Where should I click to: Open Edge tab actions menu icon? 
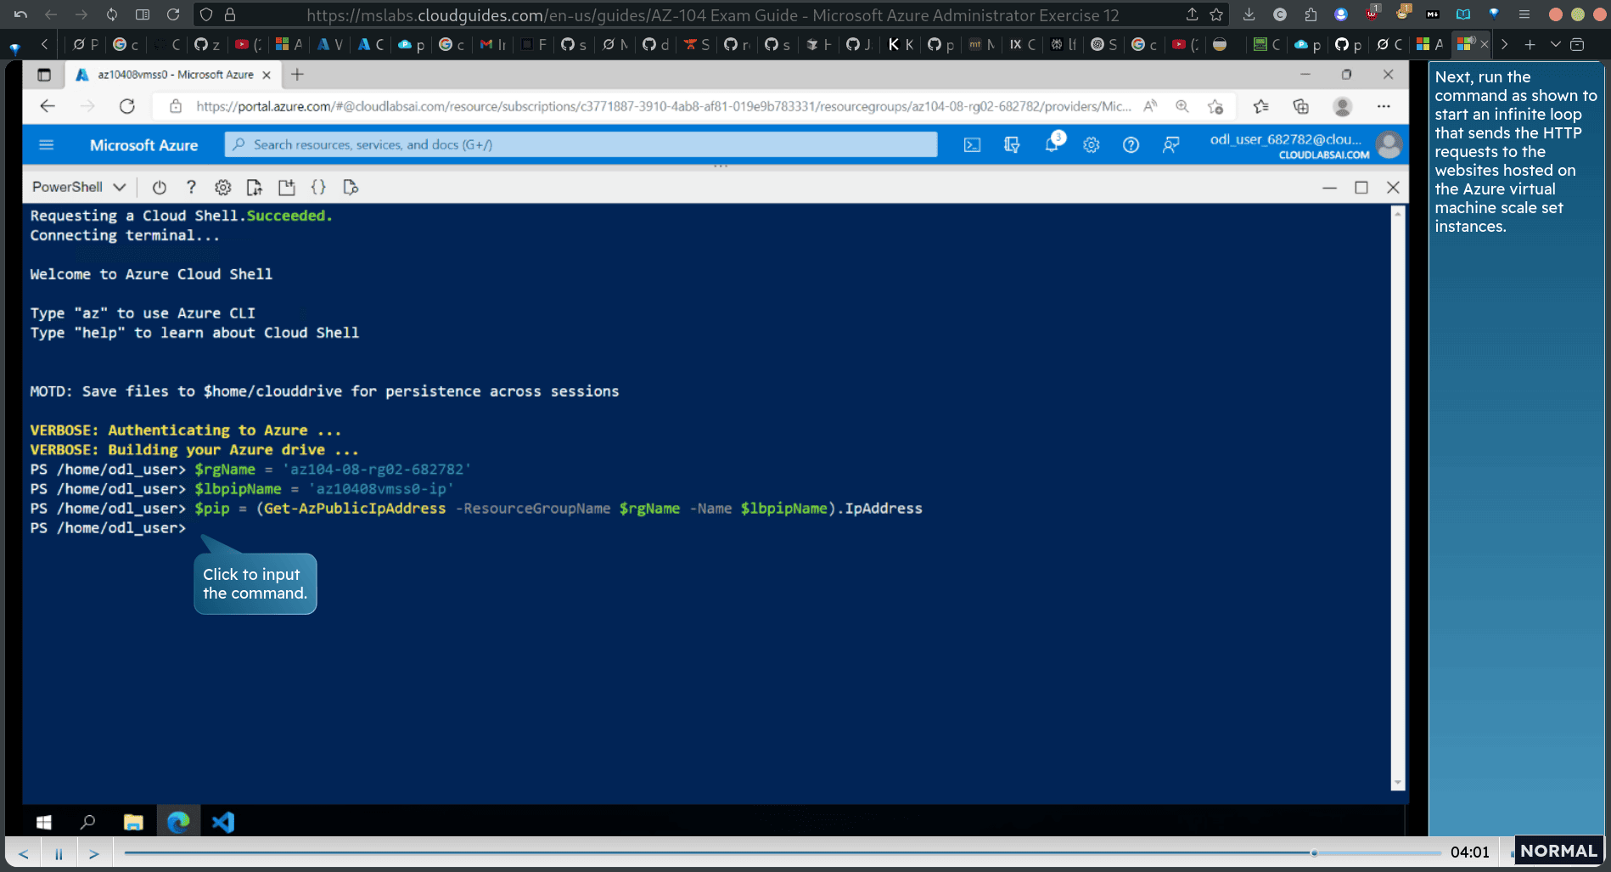pyautogui.click(x=44, y=75)
